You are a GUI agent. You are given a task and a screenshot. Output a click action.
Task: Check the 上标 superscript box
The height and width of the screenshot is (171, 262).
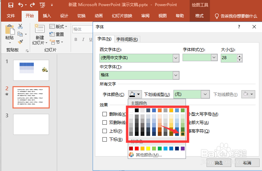click(x=104, y=131)
